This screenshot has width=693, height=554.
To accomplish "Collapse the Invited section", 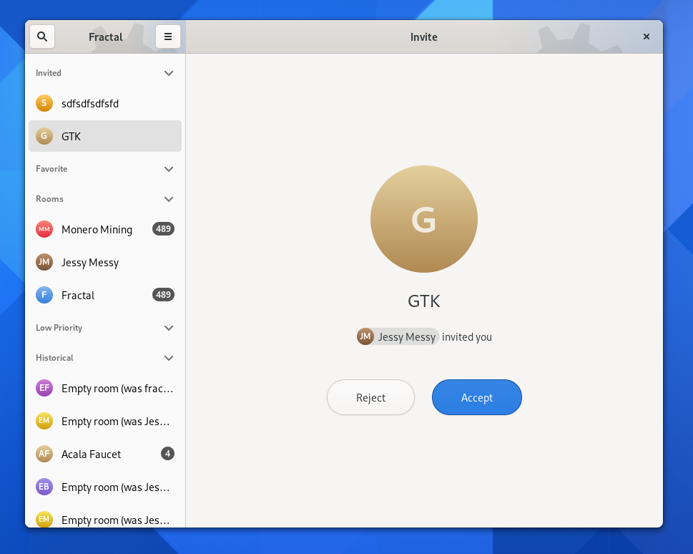I will [169, 73].
